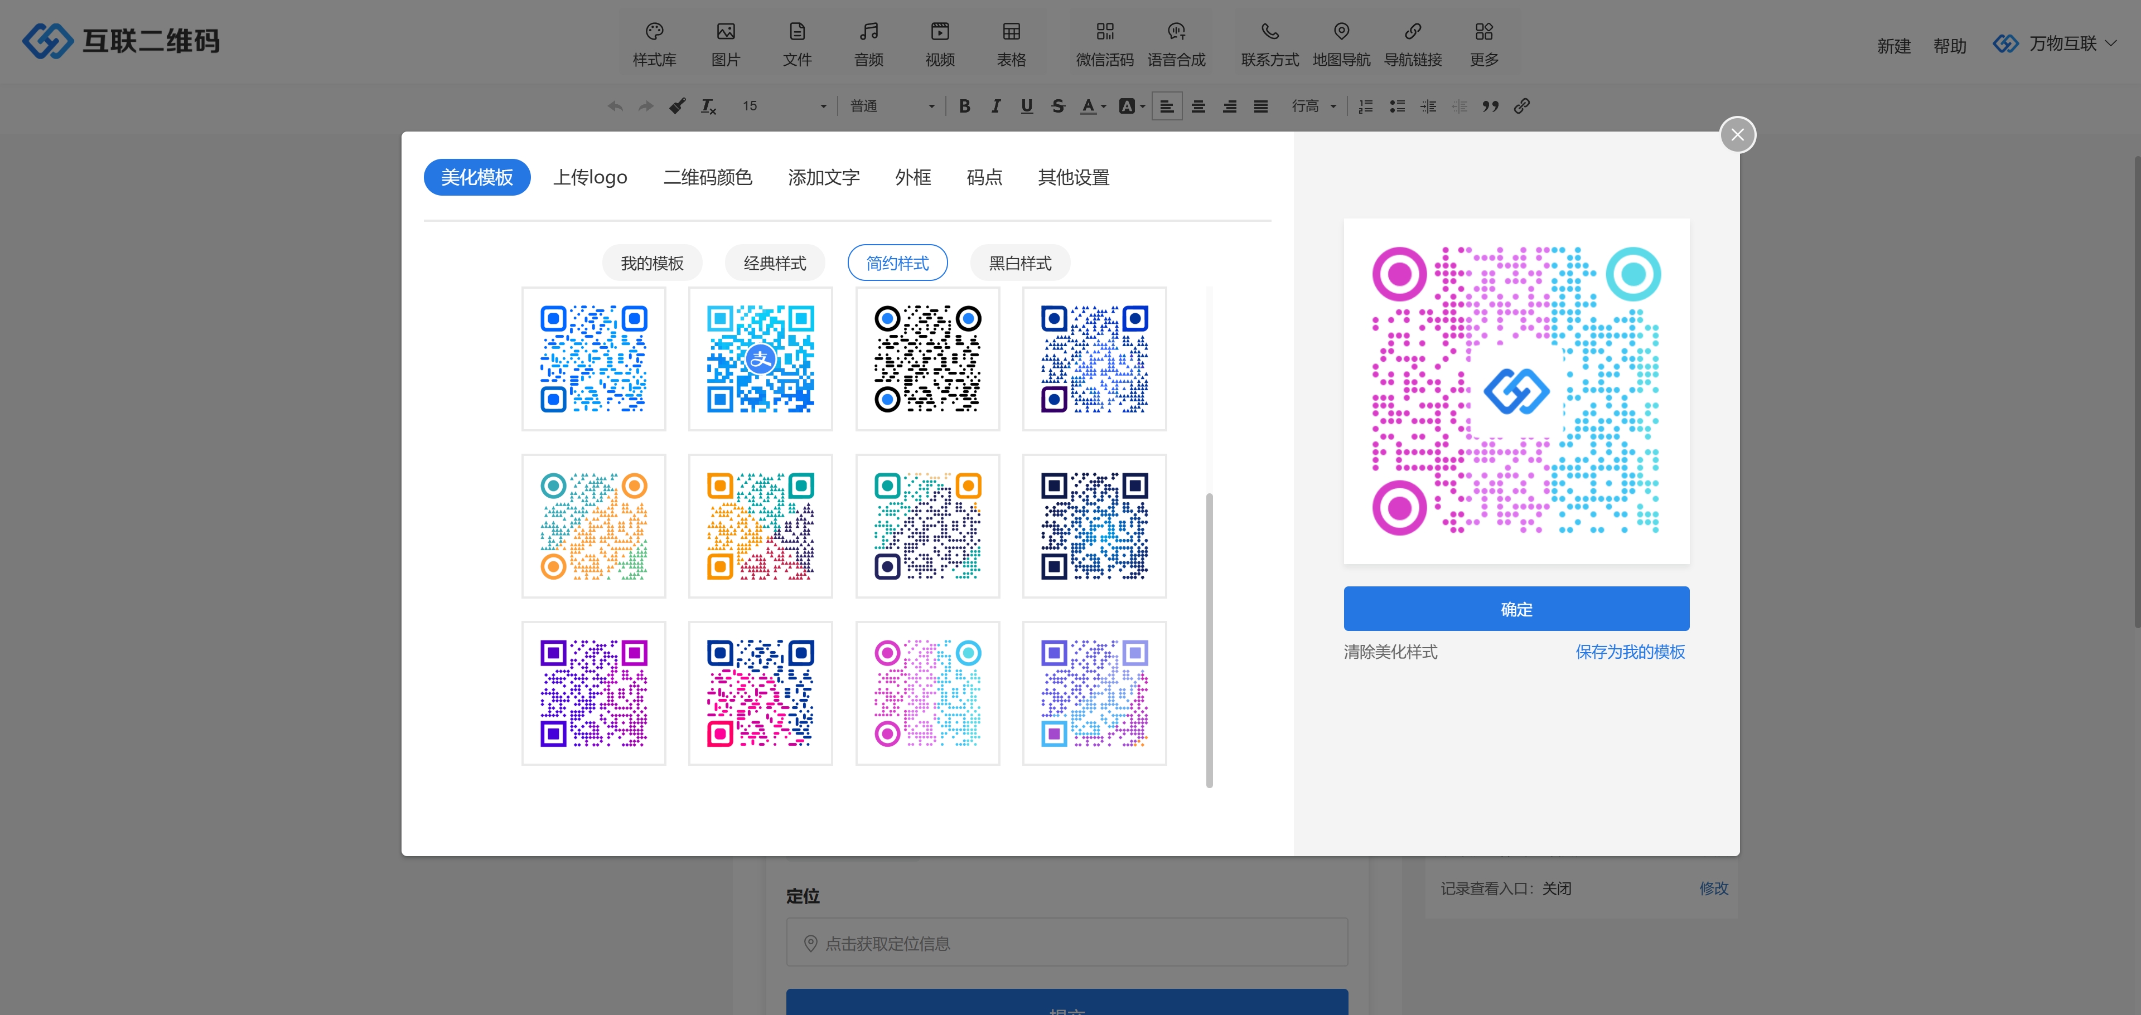Click the 文件 file icon

tap(797, 44)
